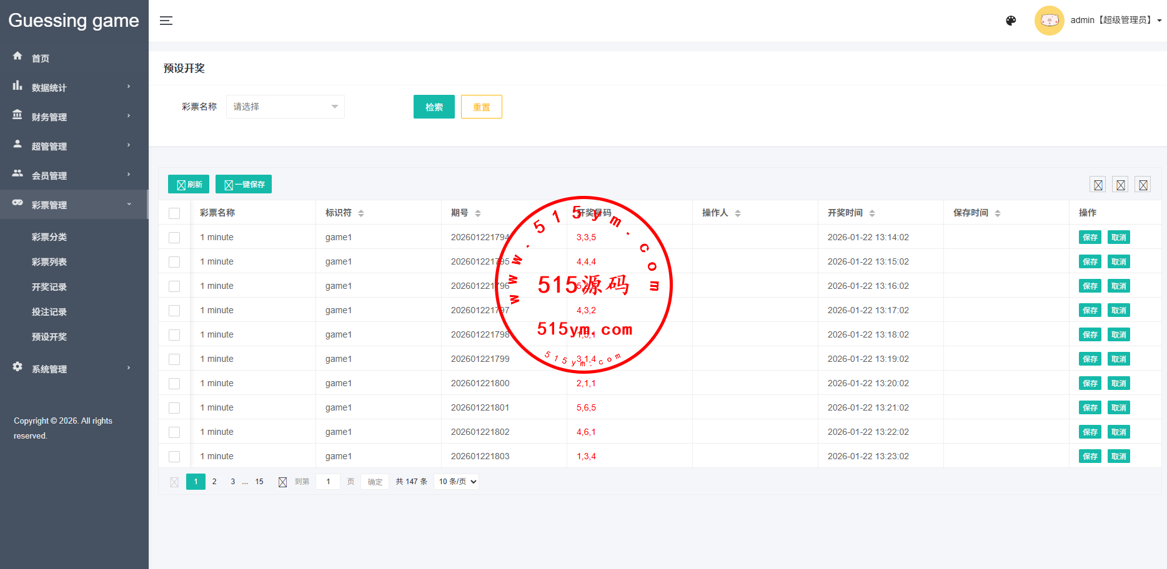Click the home icon in sidebar
Screen dimensions: 1167x569
(17, 56)
